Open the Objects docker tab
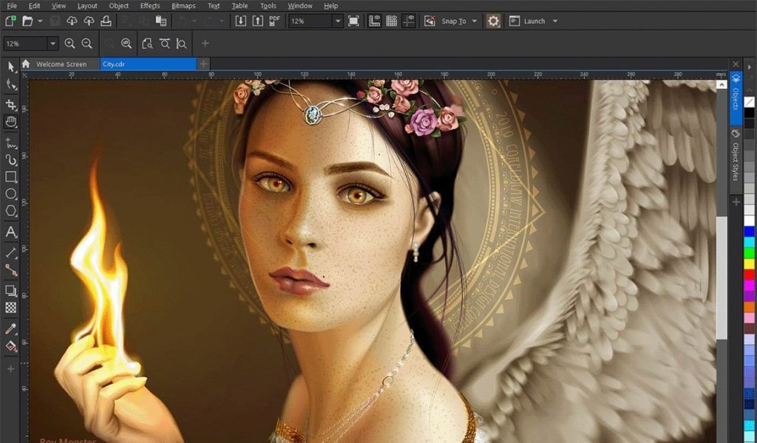 pyautogui.click(x=736, y=97)
